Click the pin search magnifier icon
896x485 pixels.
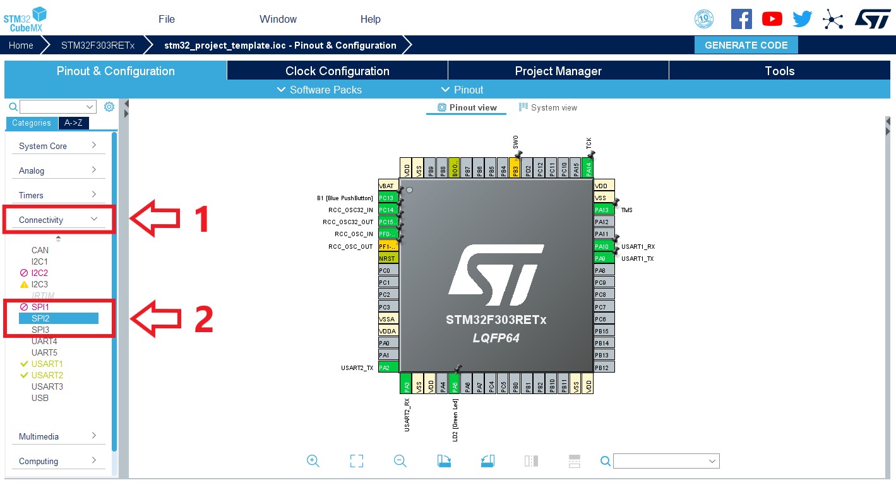[x=605, y=461]
